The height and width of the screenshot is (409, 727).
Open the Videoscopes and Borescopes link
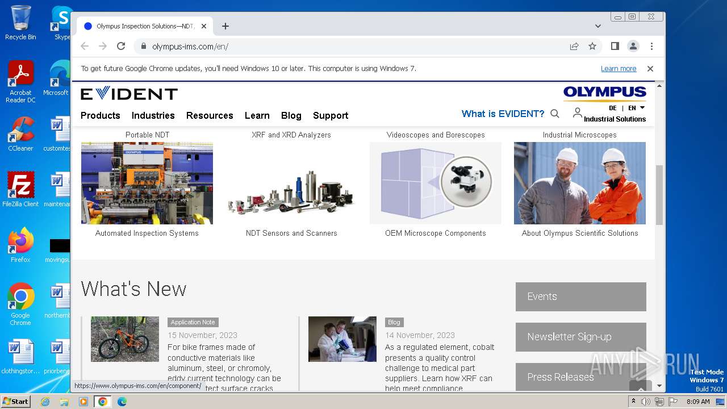pos(436,135)
